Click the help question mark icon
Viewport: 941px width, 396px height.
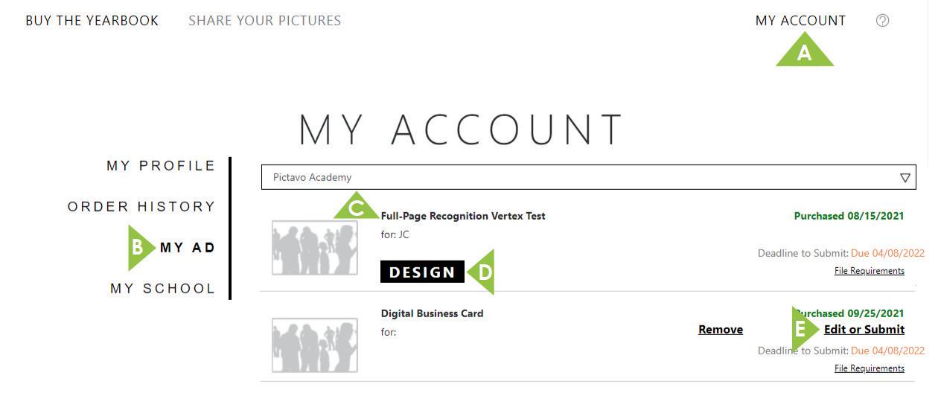(882, 21)
